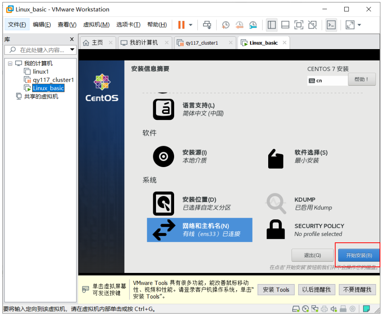Open KDUMP settings
Screen dimensions: 384x316
click(299, 203)
